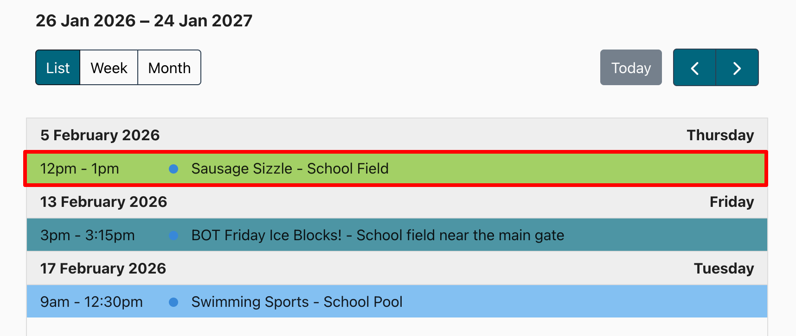
Task: Switch to Month view
Action: click(x=169, y=68)
